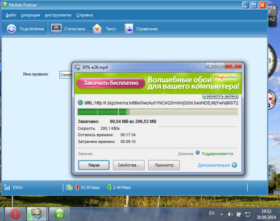280x221 pixels.
Task: Click the Просмотр button
Action: 164,165
